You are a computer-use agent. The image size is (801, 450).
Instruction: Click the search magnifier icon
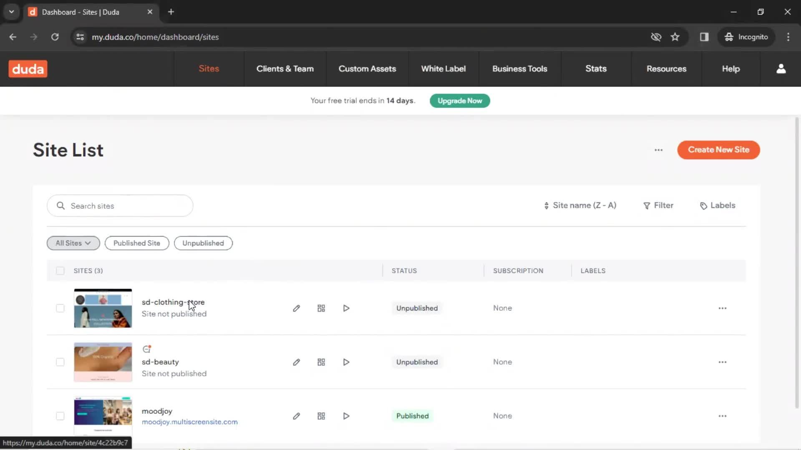pyautogui.click(x=60, y=206)
